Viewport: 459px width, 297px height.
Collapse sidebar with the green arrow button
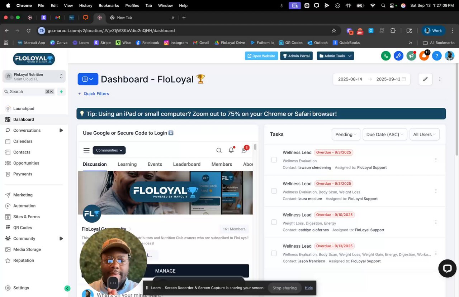tap(67, 288)
